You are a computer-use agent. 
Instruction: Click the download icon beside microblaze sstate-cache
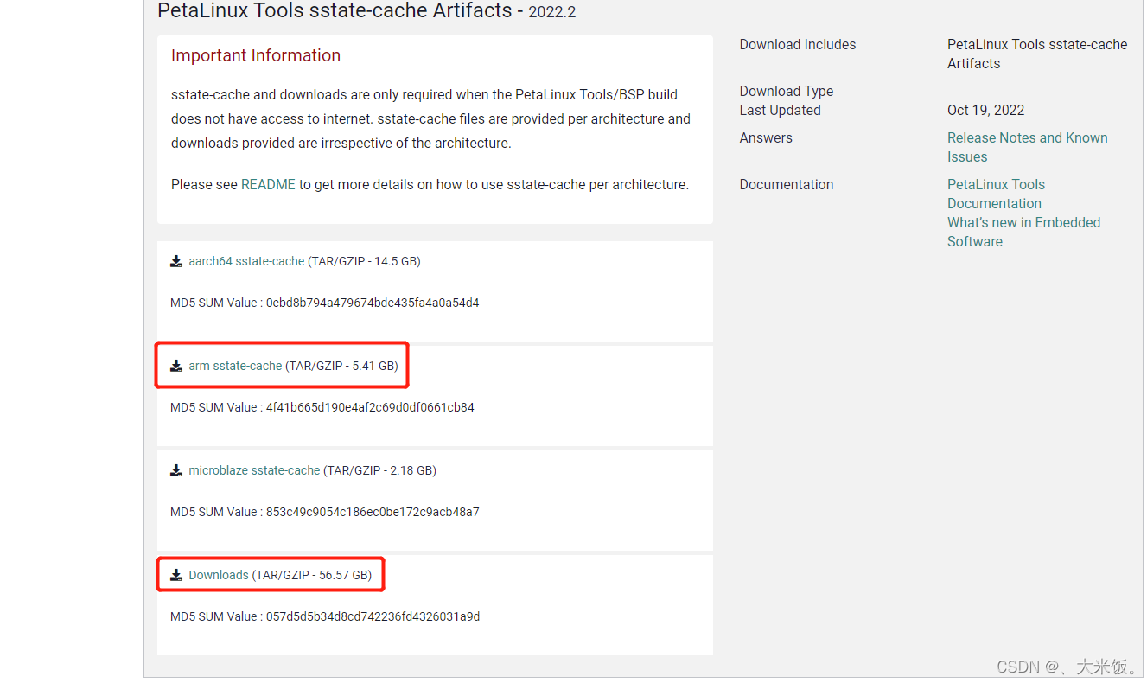click(x=176, y=470)
